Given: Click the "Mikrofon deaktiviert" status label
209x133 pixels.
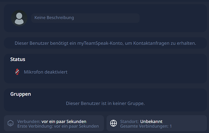Looking at the screenshot, I should coord(45,72).
